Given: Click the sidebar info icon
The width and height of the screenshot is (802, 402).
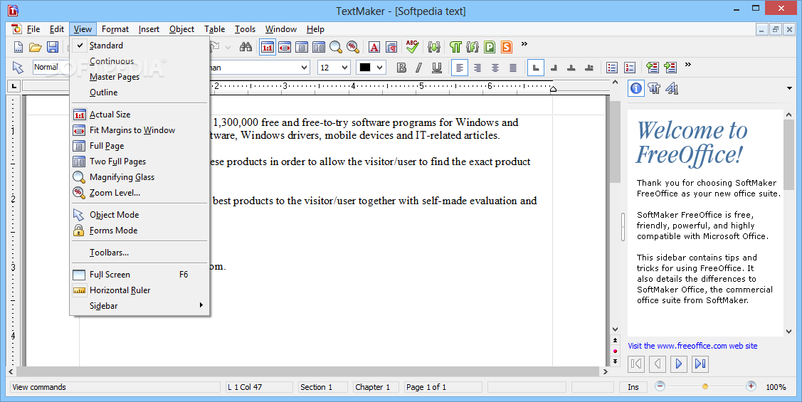Looking at the screenshot, I should pyautogui.click(x=635, y=88).
